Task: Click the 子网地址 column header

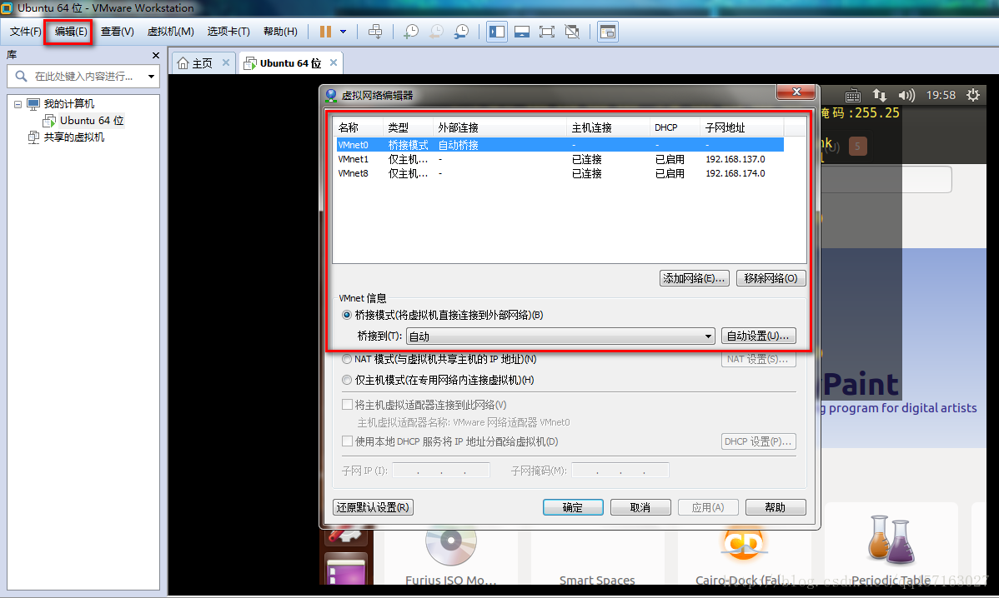Action: (x=741, y=127)
